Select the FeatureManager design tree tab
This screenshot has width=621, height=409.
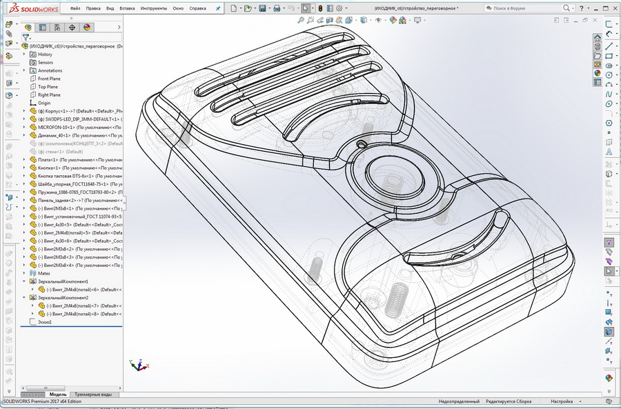[28, 27]
